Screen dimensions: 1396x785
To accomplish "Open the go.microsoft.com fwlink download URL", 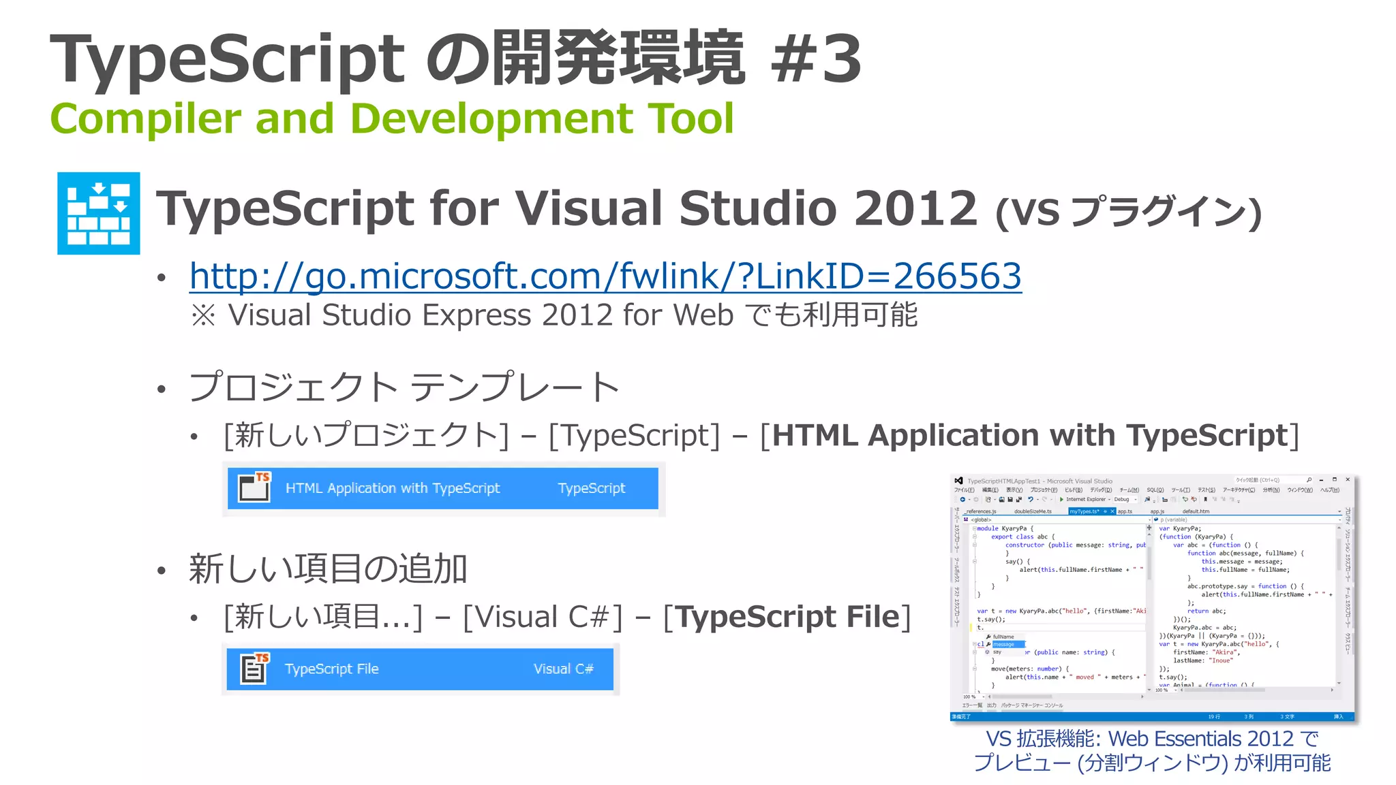I will [x=605, y=276].
